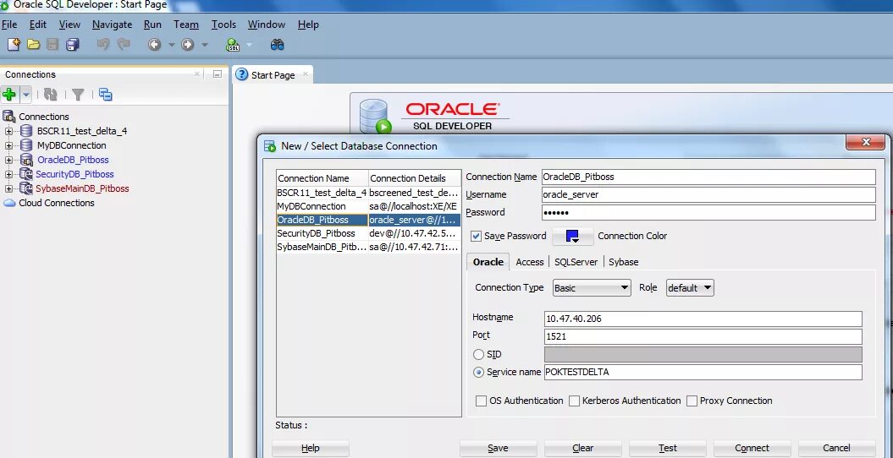Switch to the Sybase tab
Viewport: 893px width, 458px height.
tap(624, 262)
